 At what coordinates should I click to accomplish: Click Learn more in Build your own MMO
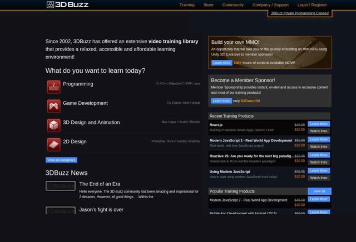[x=221, y=63]
